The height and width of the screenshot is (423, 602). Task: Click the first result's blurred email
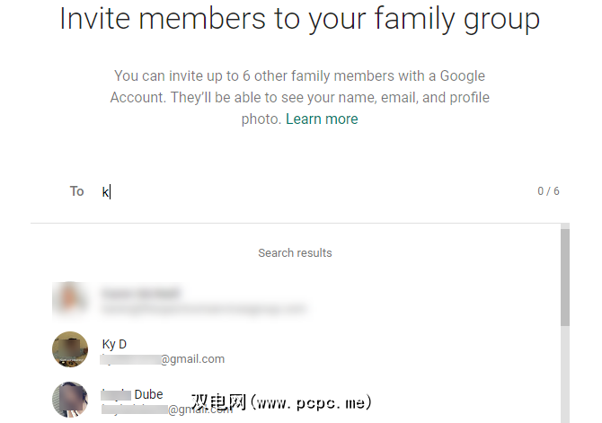(x=202, y=309)
